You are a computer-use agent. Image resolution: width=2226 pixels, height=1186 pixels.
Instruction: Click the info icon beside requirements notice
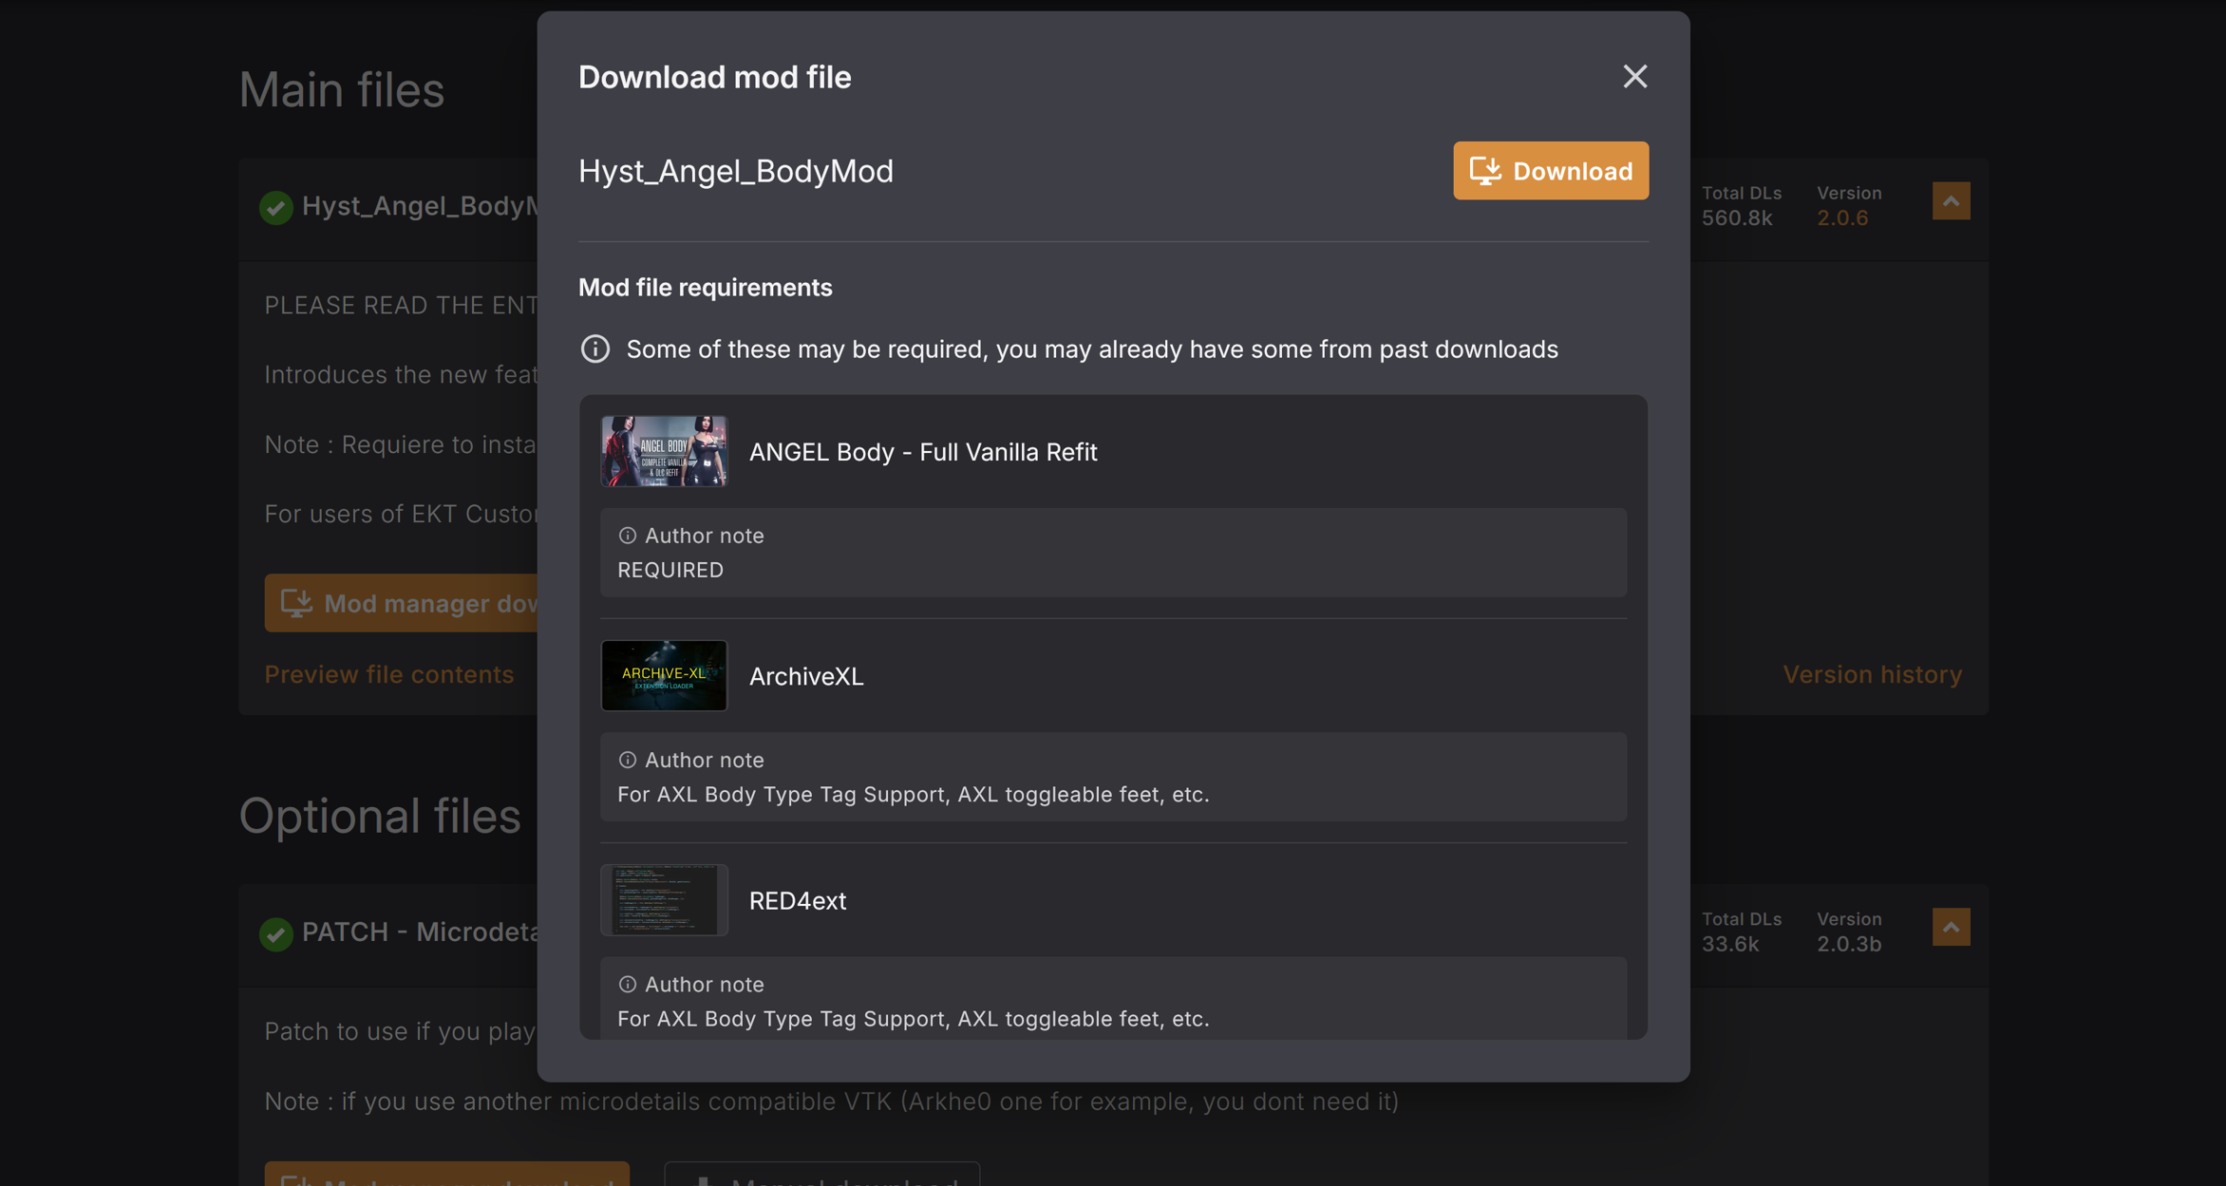(595, 348)
